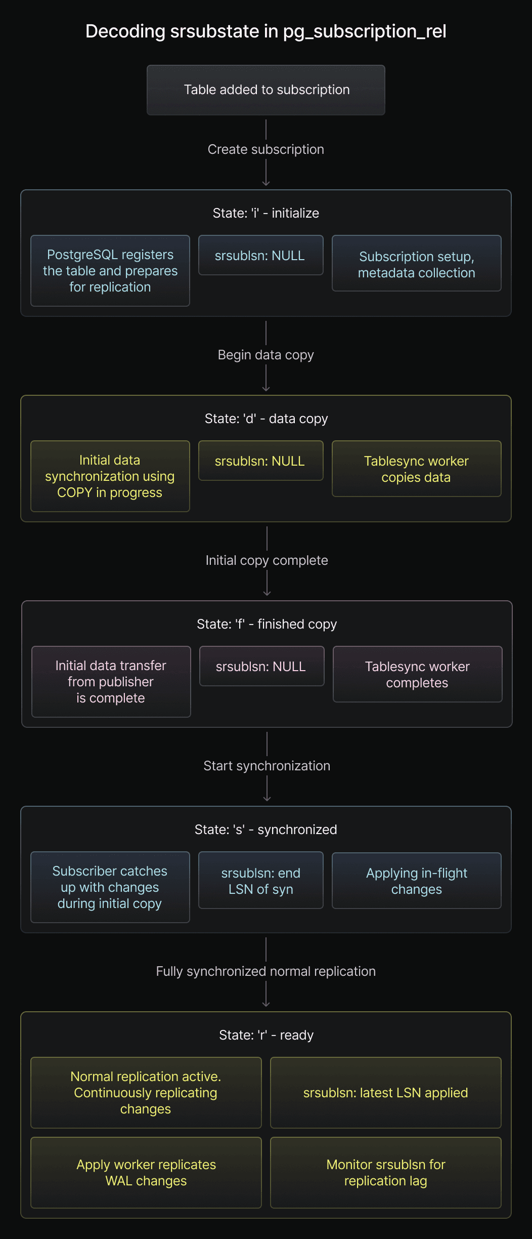Select the 'Tablesync worker completes' box
Image resolution: width=532 pixels, height=1239 pixels.
pyautogui.click(x=417, y=675)
